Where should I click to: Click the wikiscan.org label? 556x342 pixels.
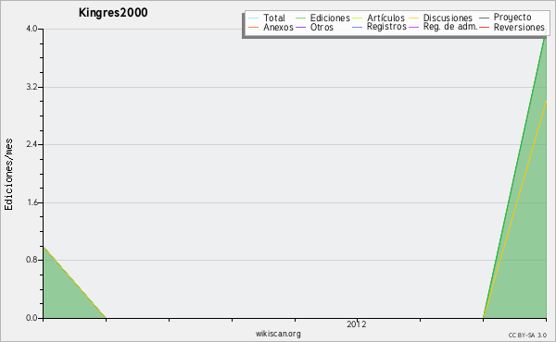pos(278,334)
